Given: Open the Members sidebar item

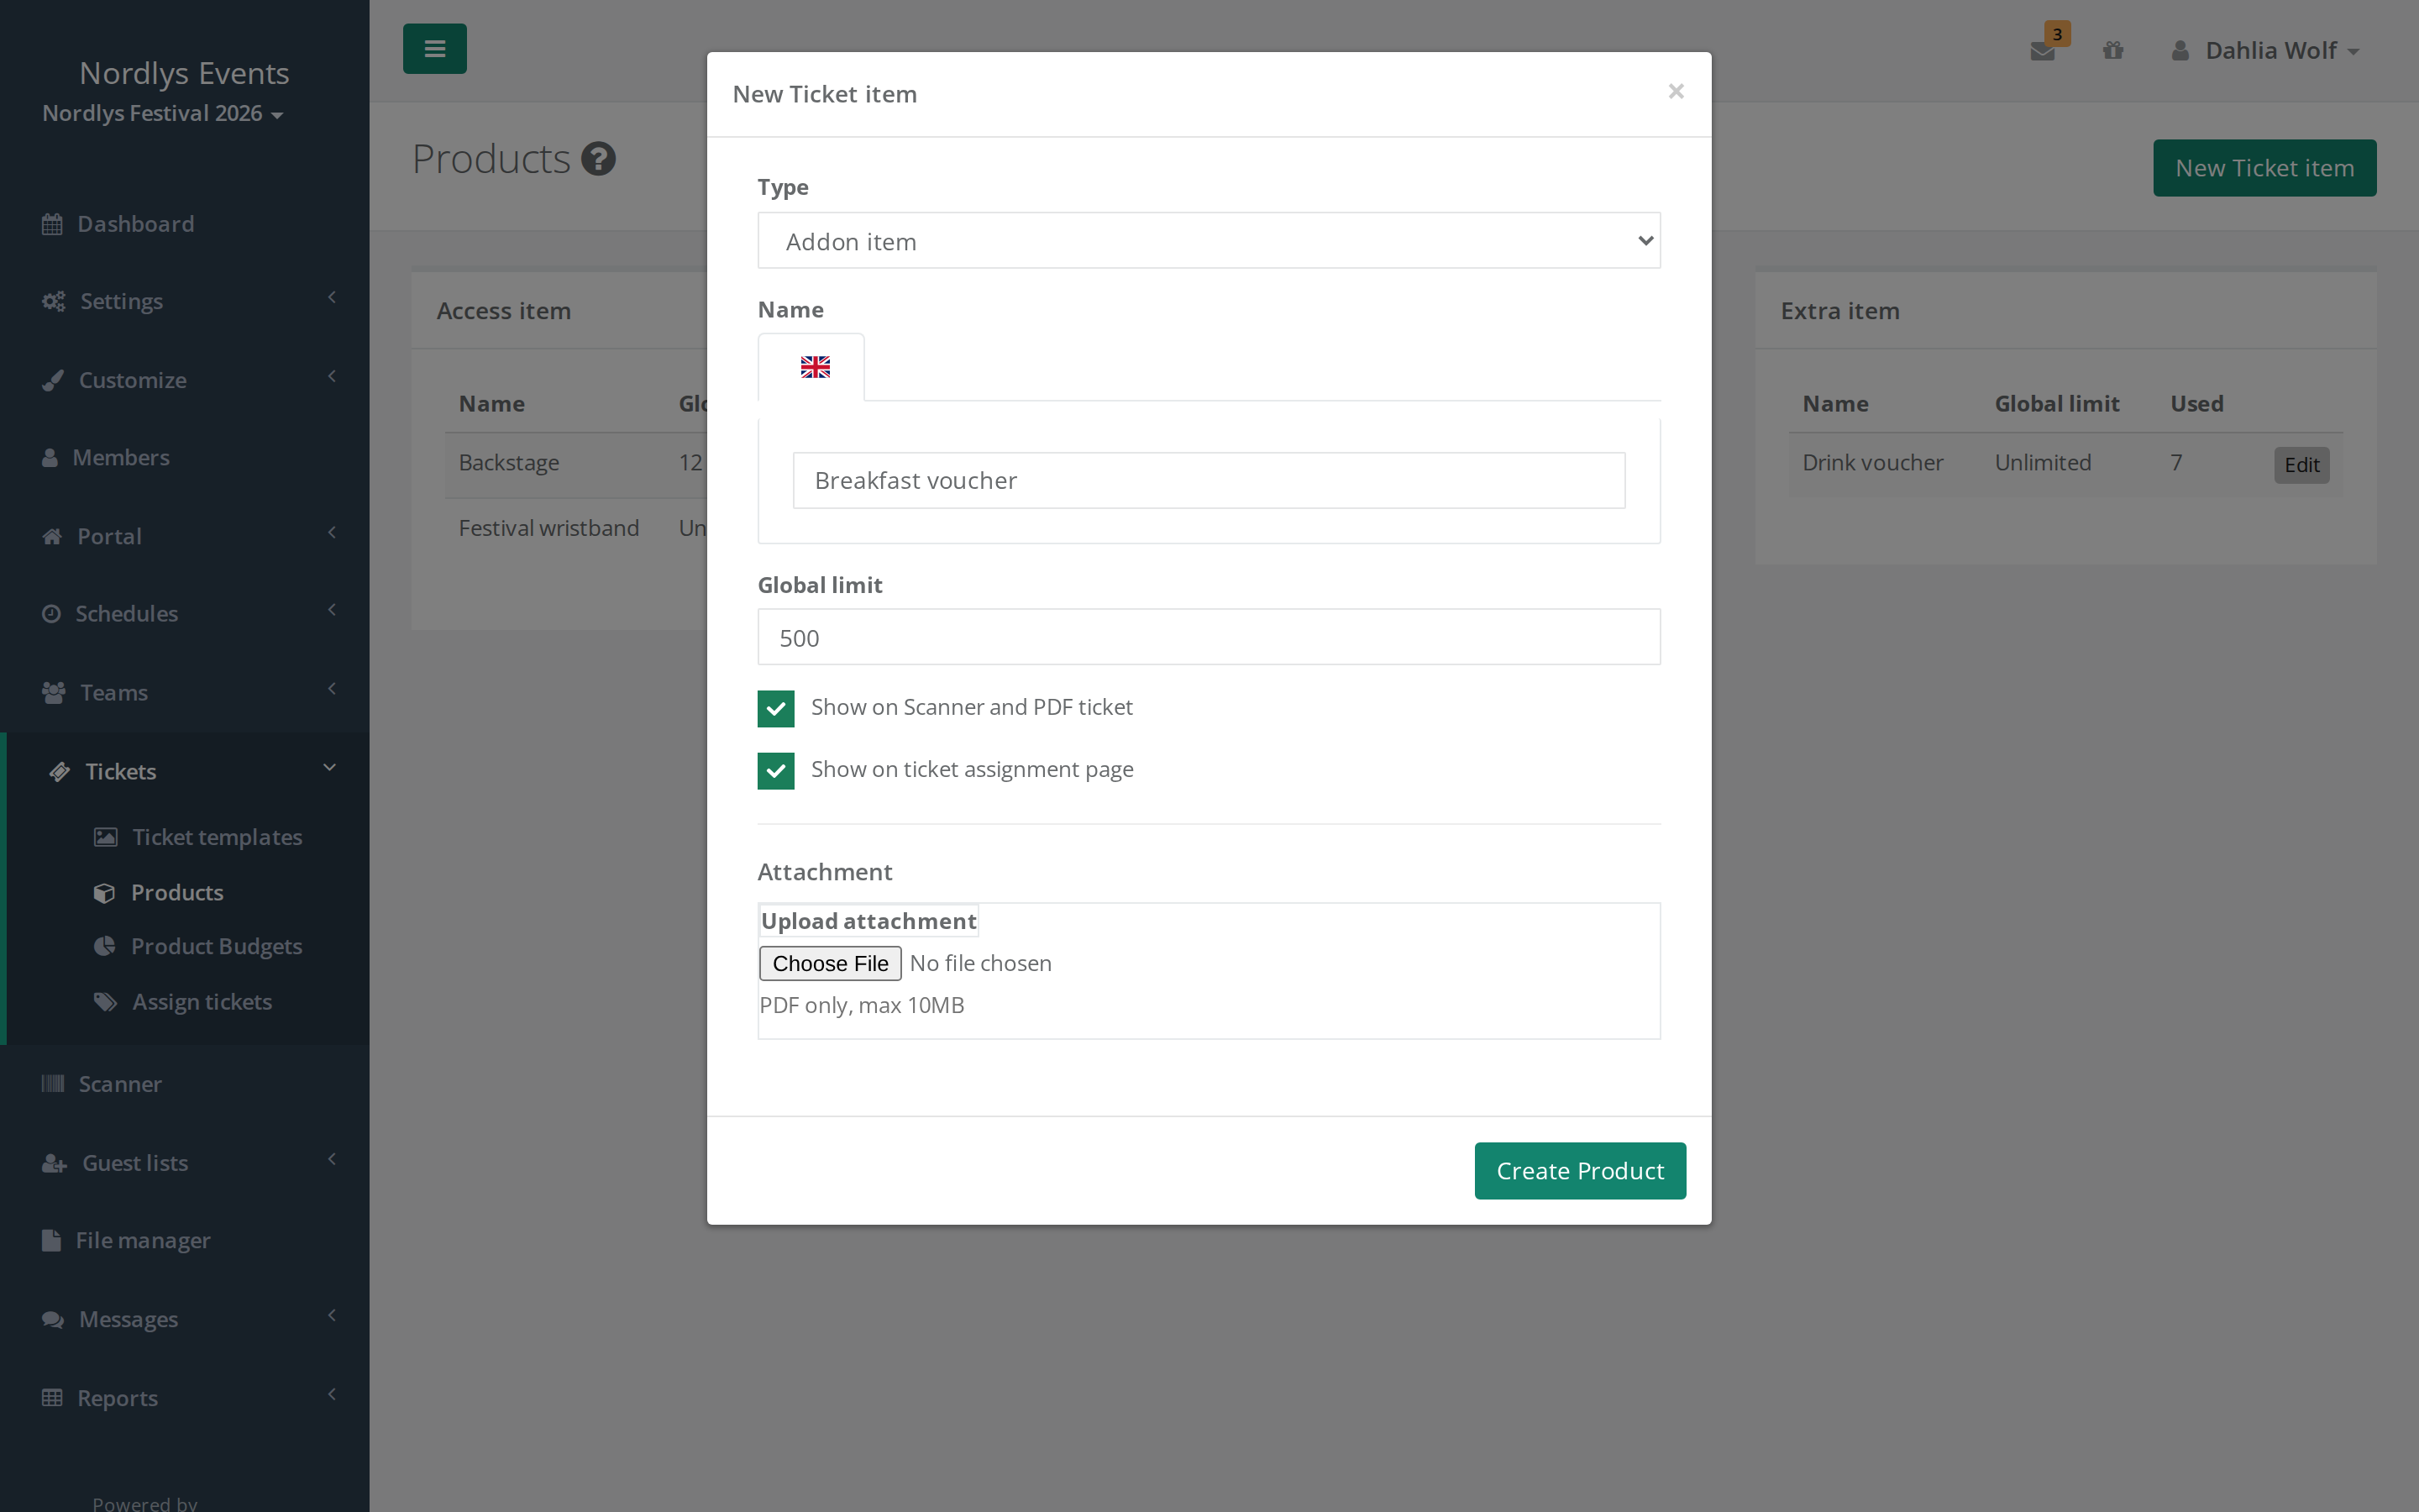Looking at the screenshot, I should [185, 457].
